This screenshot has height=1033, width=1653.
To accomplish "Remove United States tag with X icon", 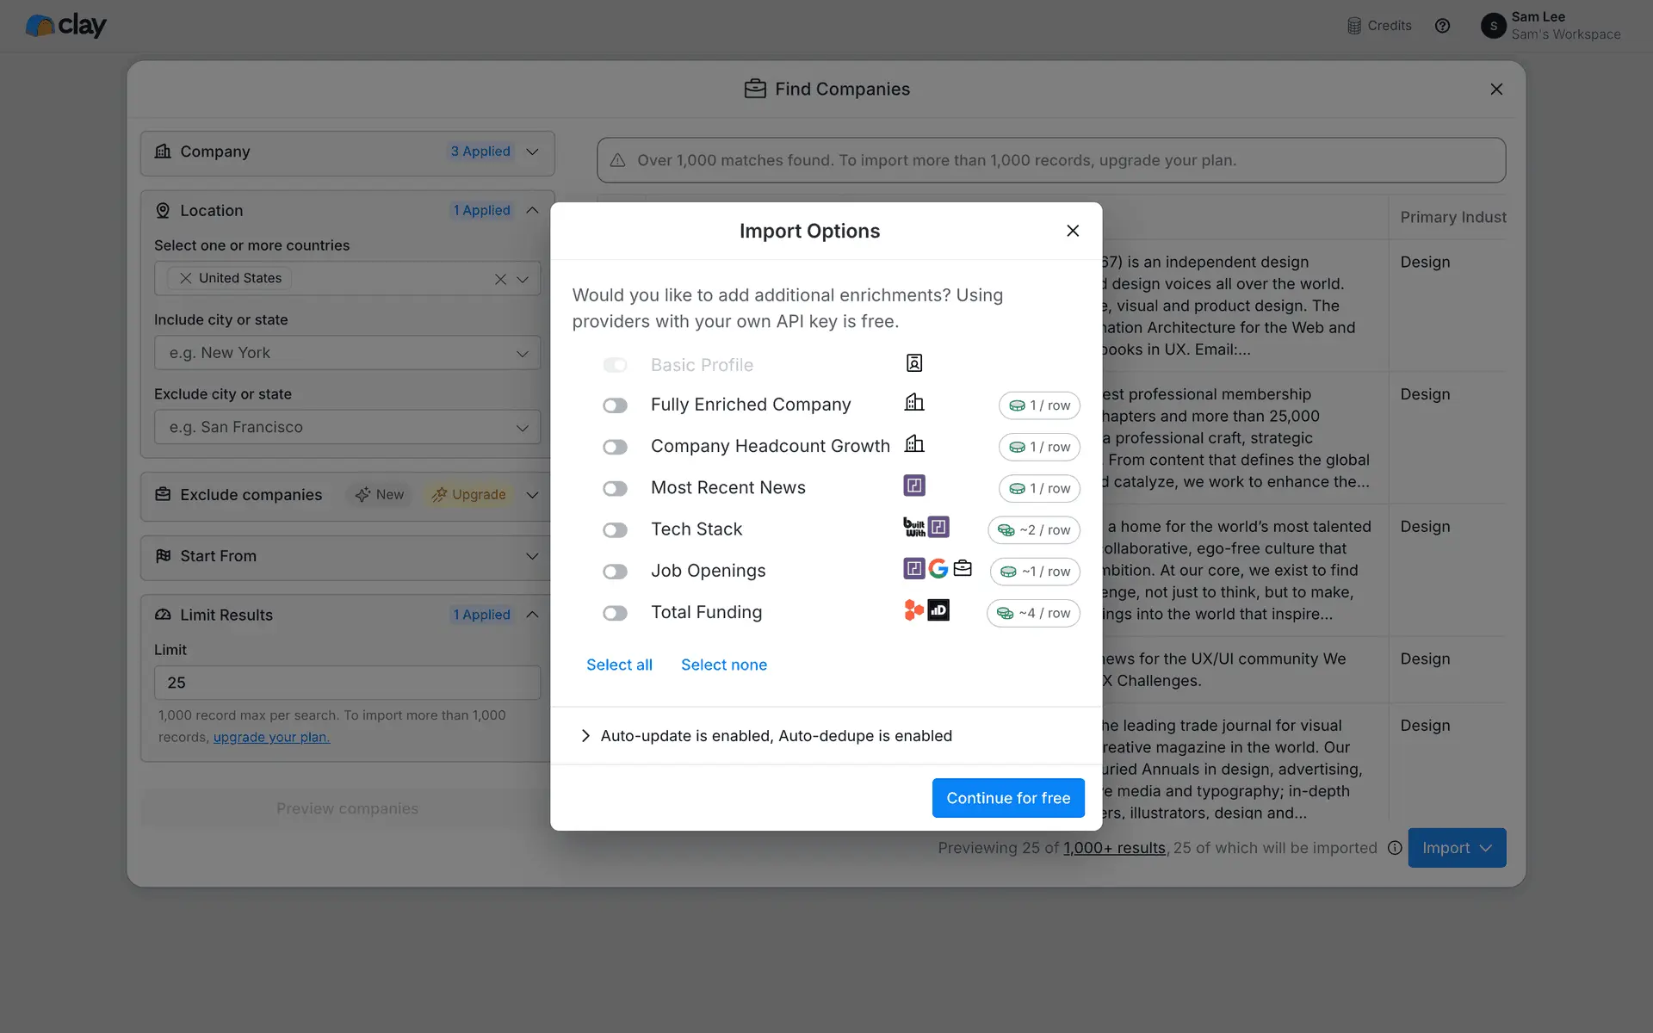I will (x=186, y=278).
